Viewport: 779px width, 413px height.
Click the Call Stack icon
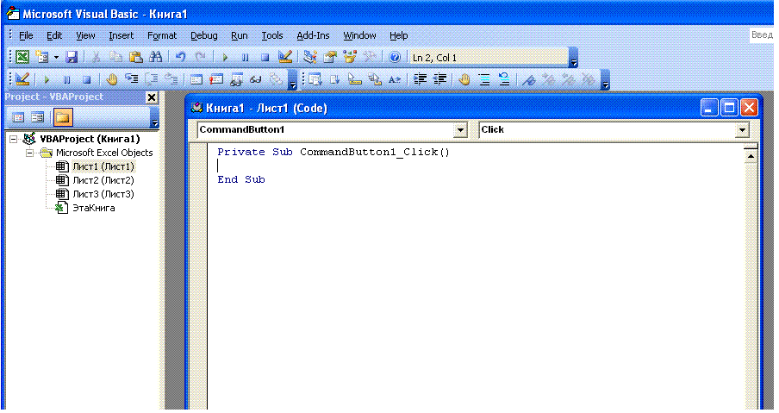[276, 79]
